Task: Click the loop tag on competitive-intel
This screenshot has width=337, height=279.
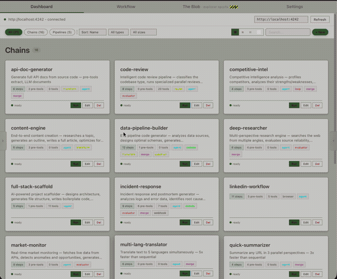Action: [x=298, y=89]
